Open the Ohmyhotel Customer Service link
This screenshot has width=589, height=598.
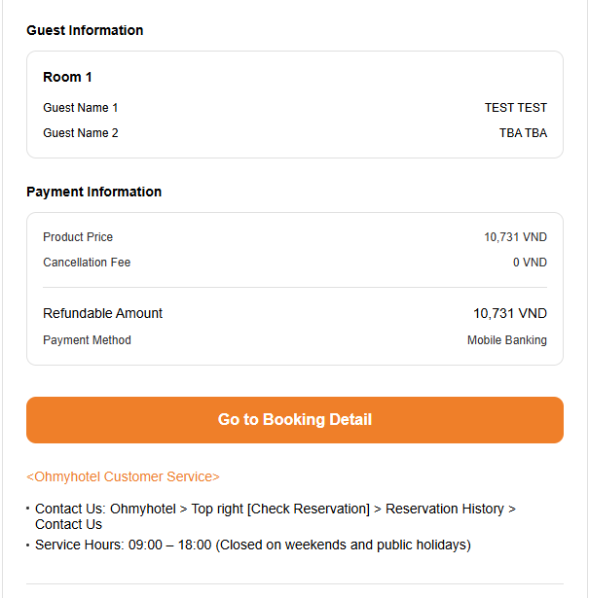123,476
